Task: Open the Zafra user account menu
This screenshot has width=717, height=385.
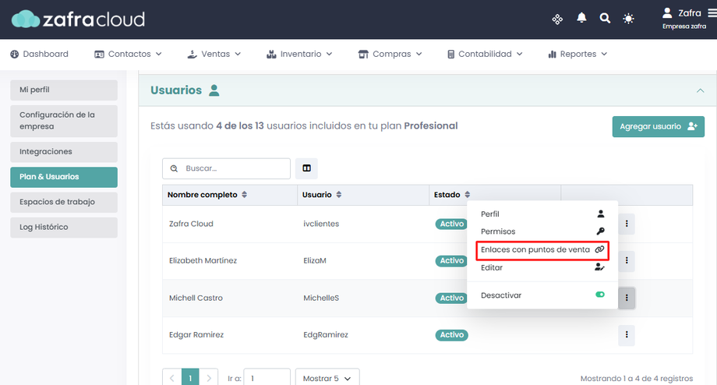Action: point(684,18)
